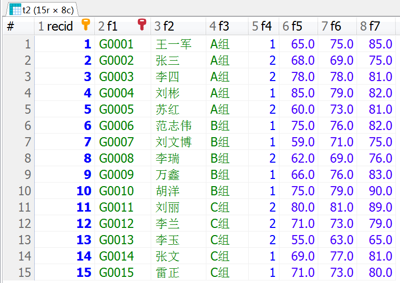The width and height of the screenshot is (400, 283).
Task: Select the f3 column header
Action: pyautogui.click(x=220, y=27)
